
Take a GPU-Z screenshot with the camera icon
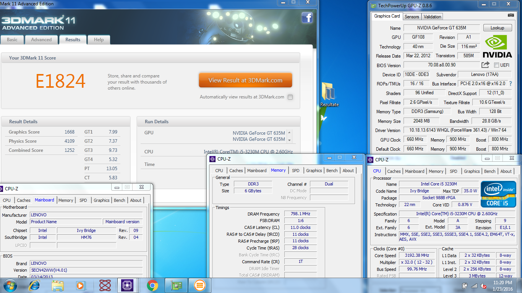coord(511,15)
